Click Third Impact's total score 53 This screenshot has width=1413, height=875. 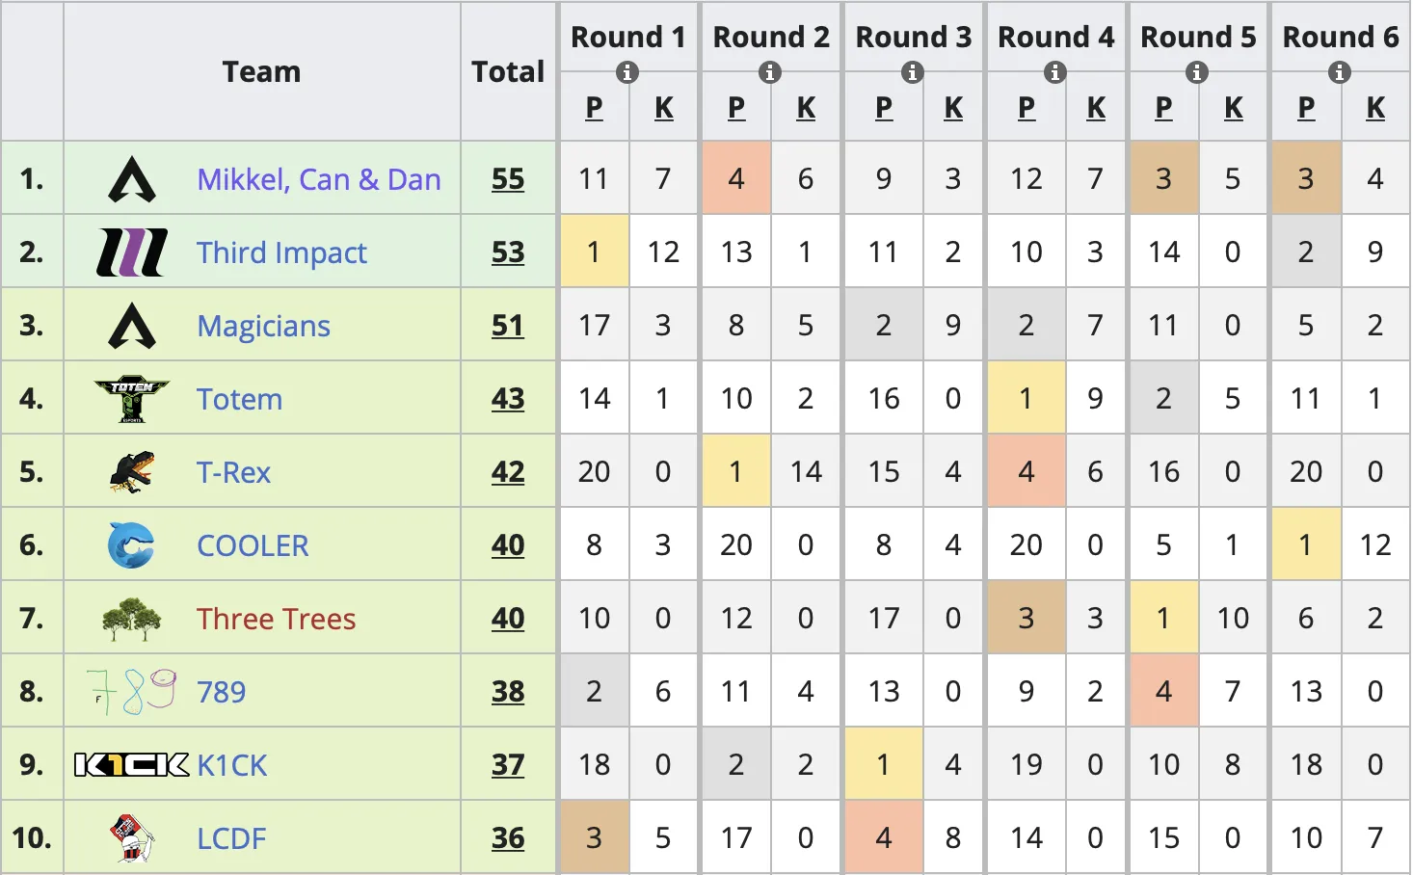point(508,252)
